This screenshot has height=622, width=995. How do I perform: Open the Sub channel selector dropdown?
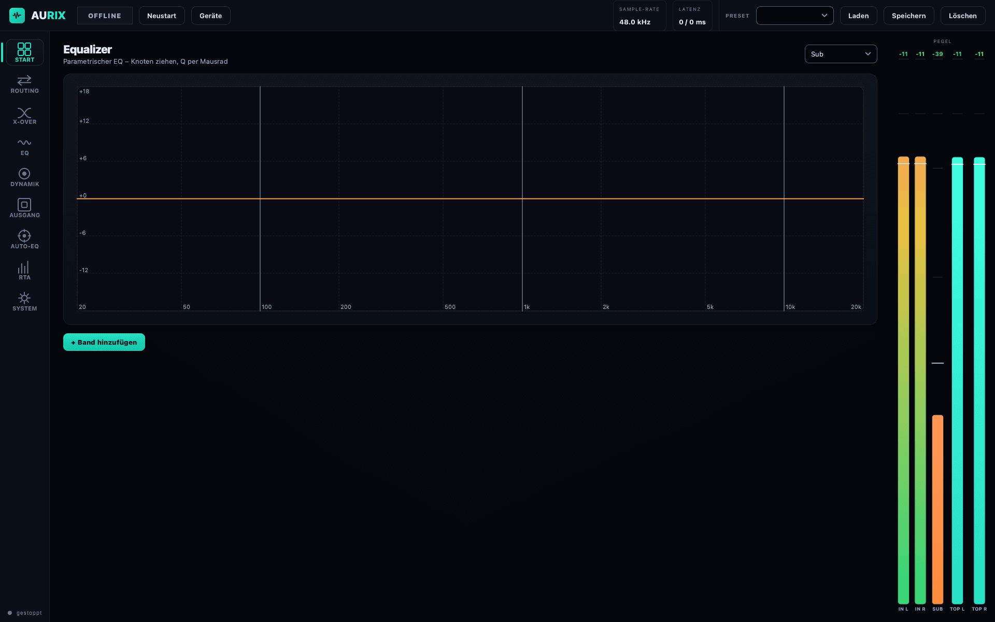[x=841, y=54]
